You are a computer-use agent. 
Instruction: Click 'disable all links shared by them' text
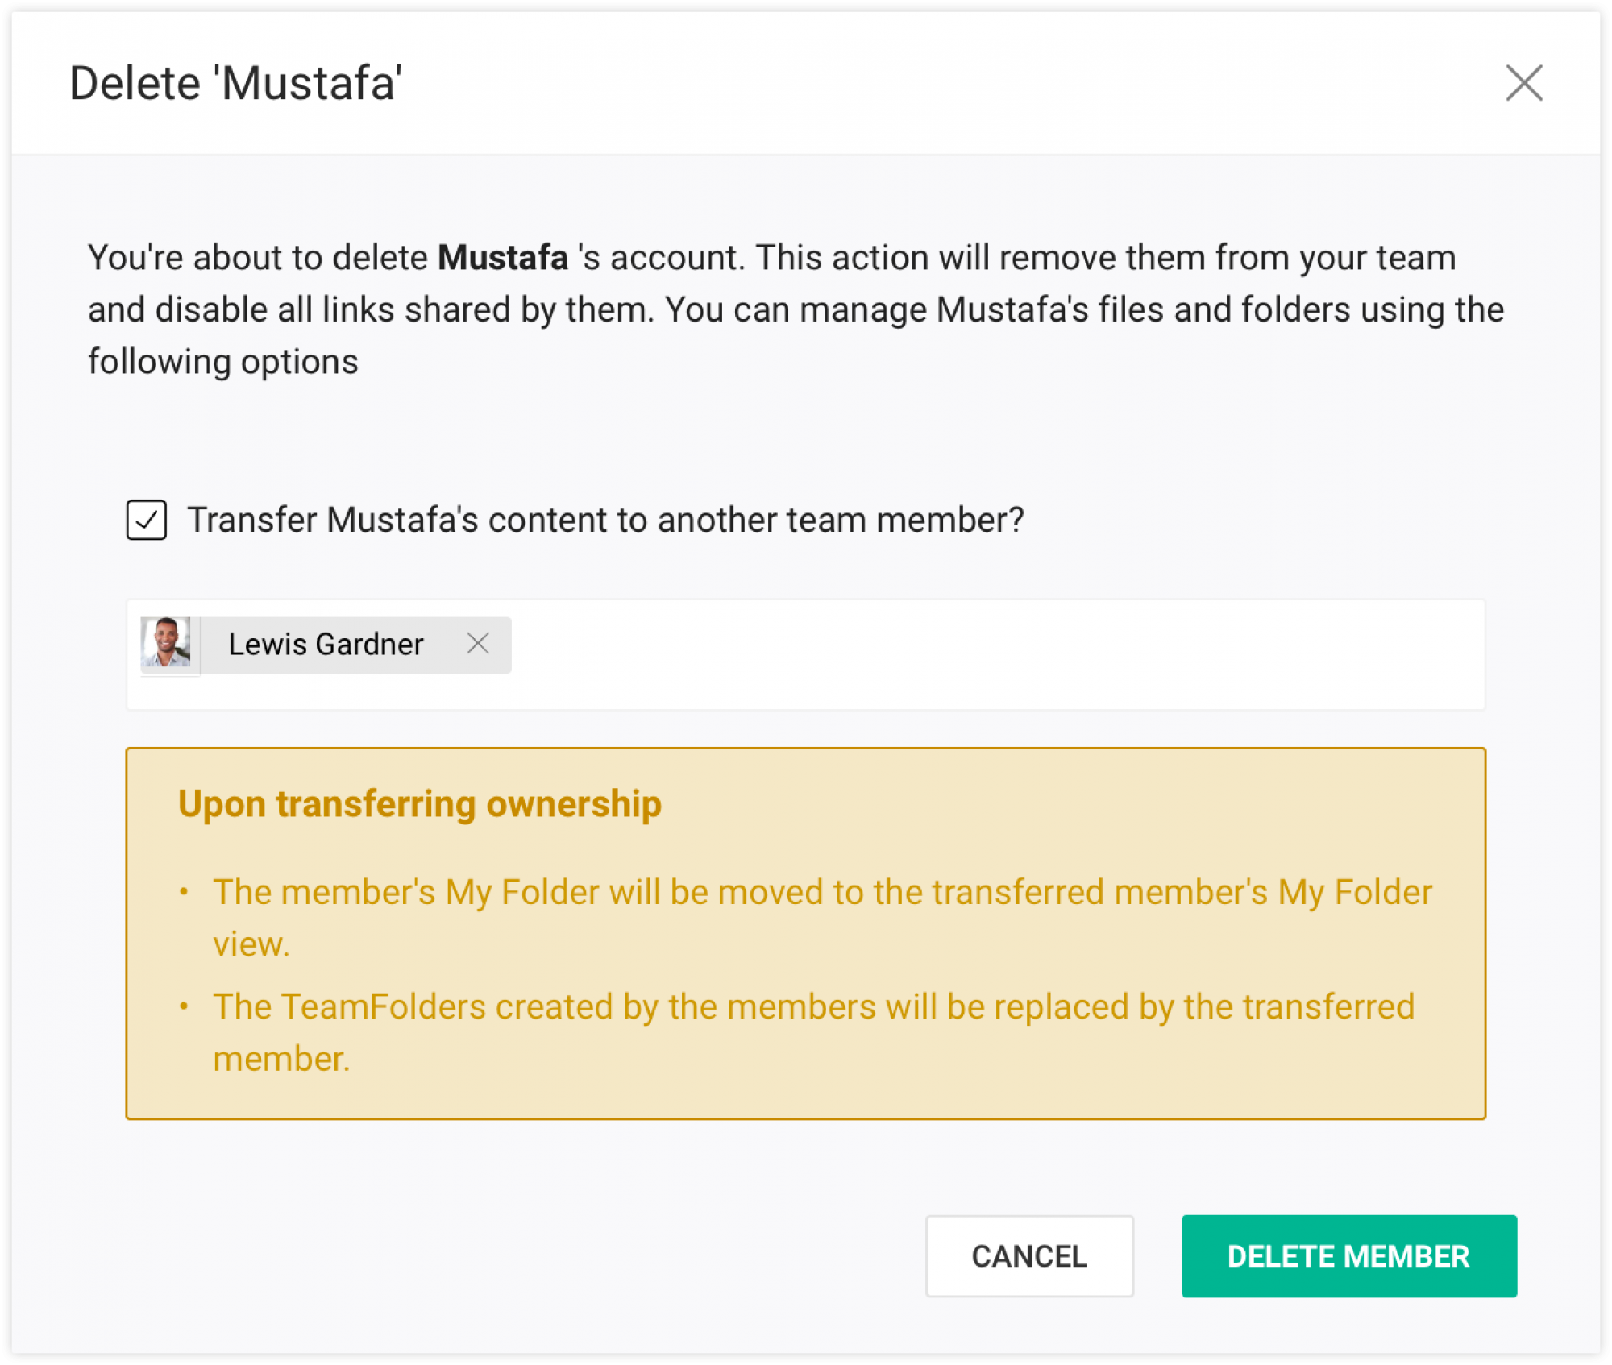click(401, 309)
